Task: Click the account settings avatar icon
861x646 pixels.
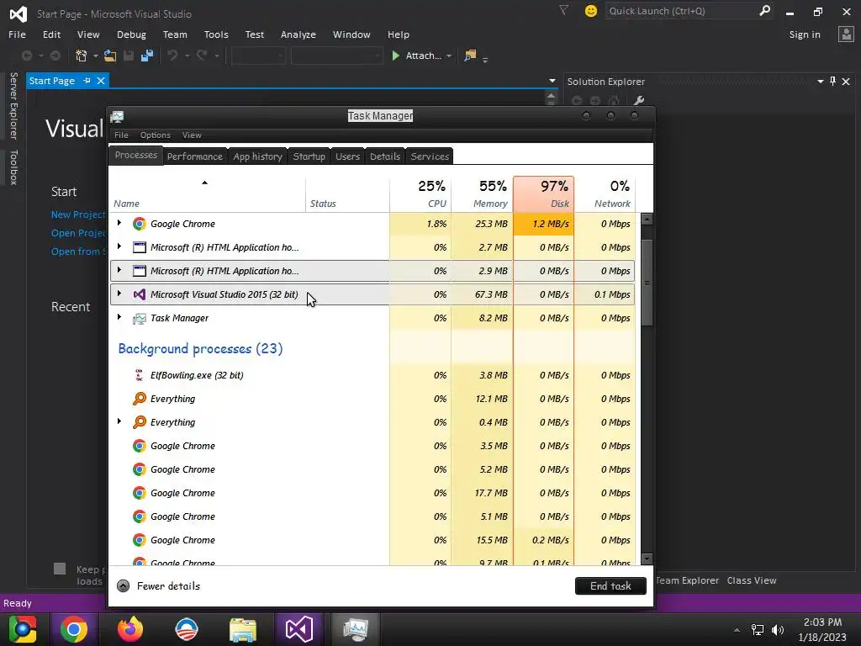Action: 846,34
